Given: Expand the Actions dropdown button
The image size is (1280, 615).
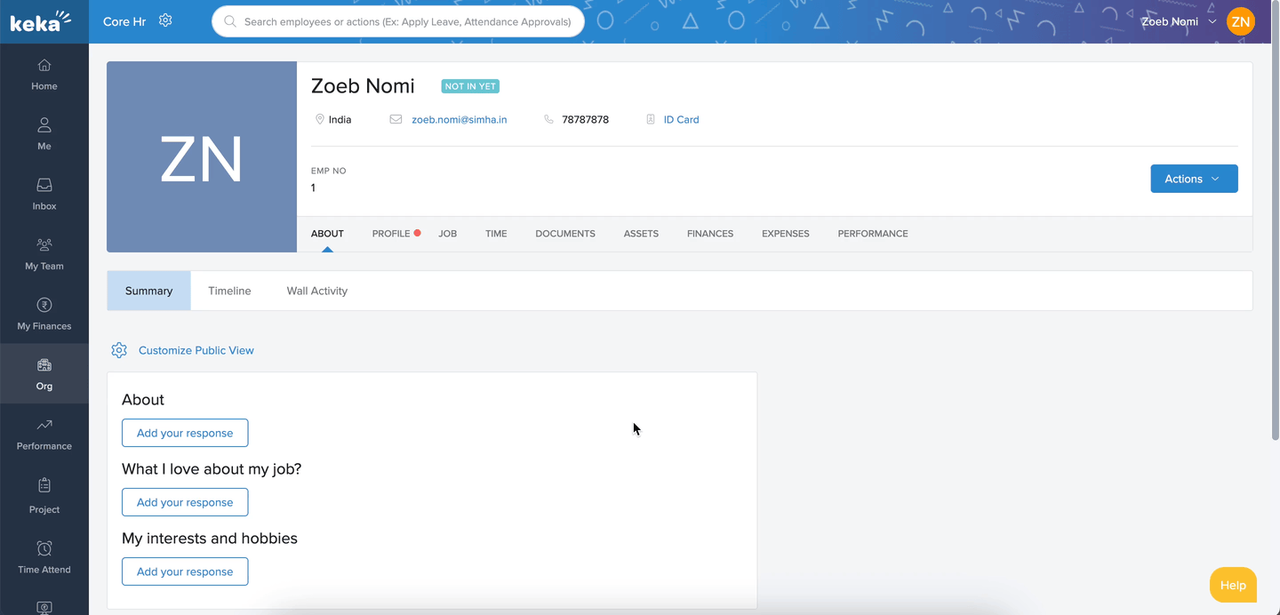Looking at the screenshot, I should [1193, 179].
